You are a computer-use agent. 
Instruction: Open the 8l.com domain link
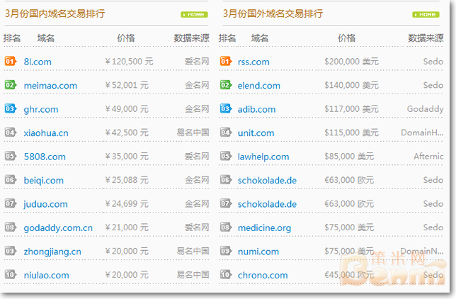(x=38, y=62)
